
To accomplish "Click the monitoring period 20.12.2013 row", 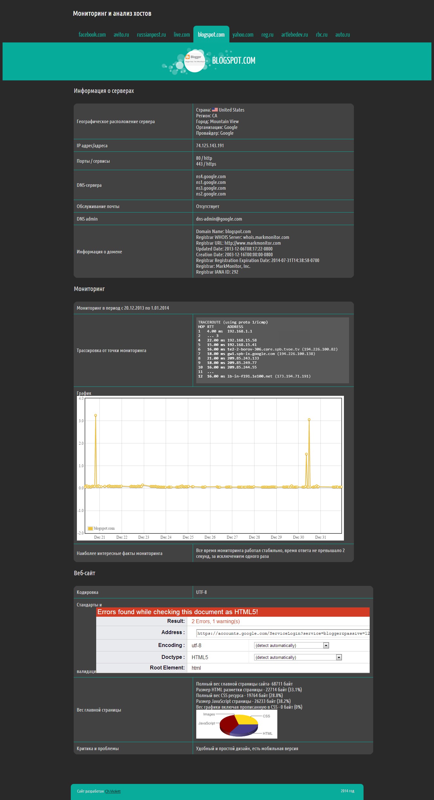I will coord(214,308).
